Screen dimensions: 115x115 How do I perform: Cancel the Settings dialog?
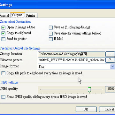107,109
